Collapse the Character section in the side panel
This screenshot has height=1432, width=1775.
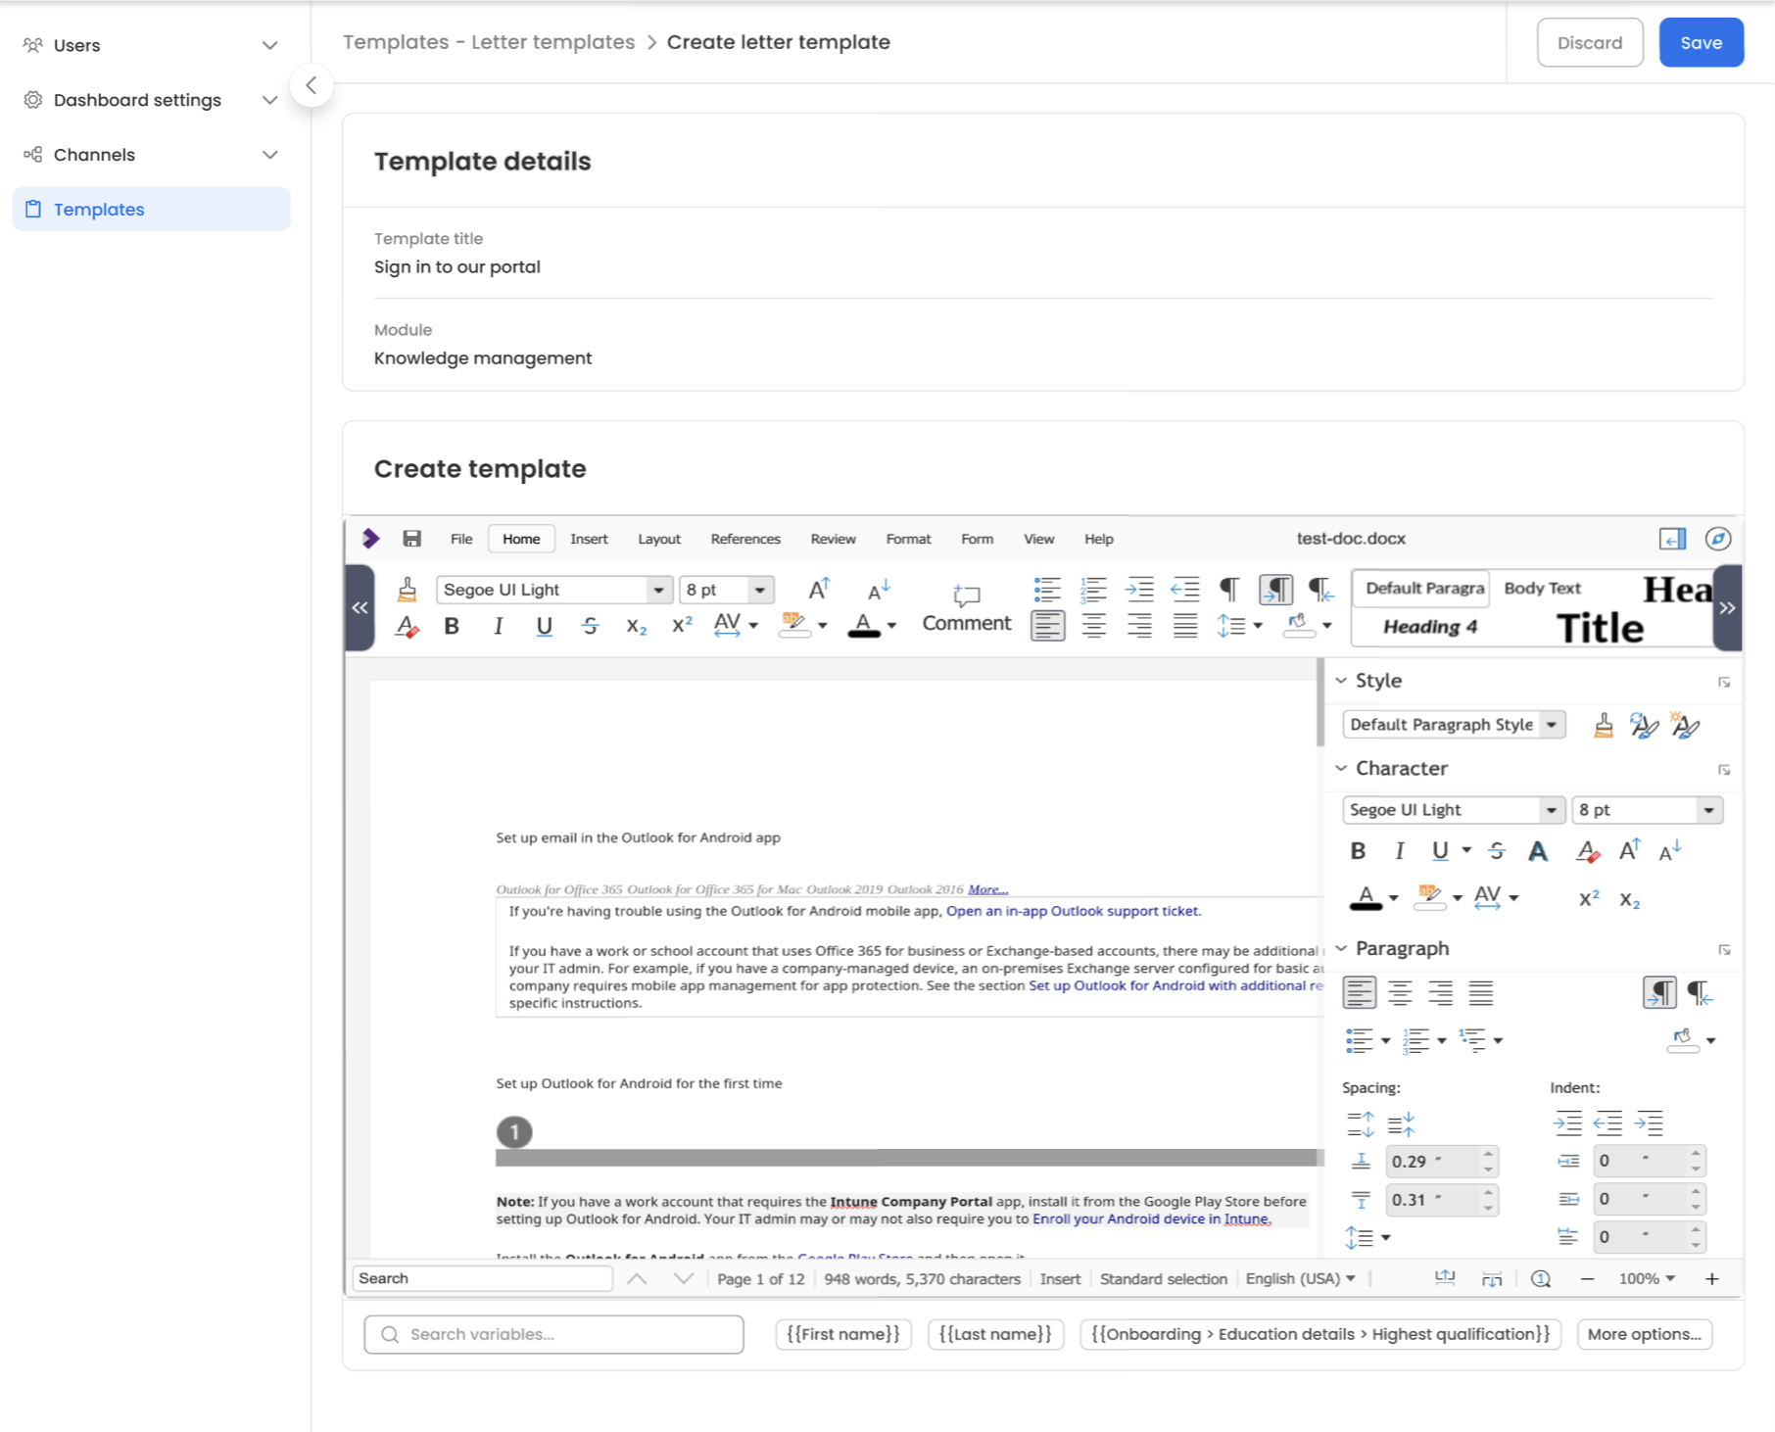click(1341, 769)
